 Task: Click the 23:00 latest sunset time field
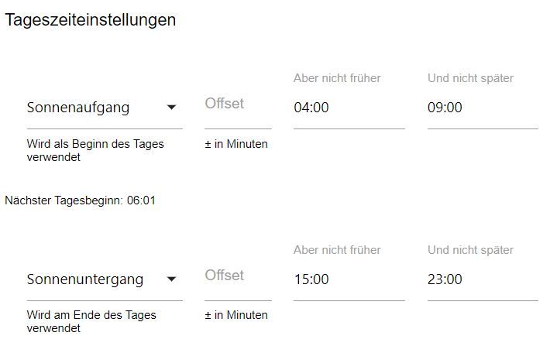coord(482,279)
